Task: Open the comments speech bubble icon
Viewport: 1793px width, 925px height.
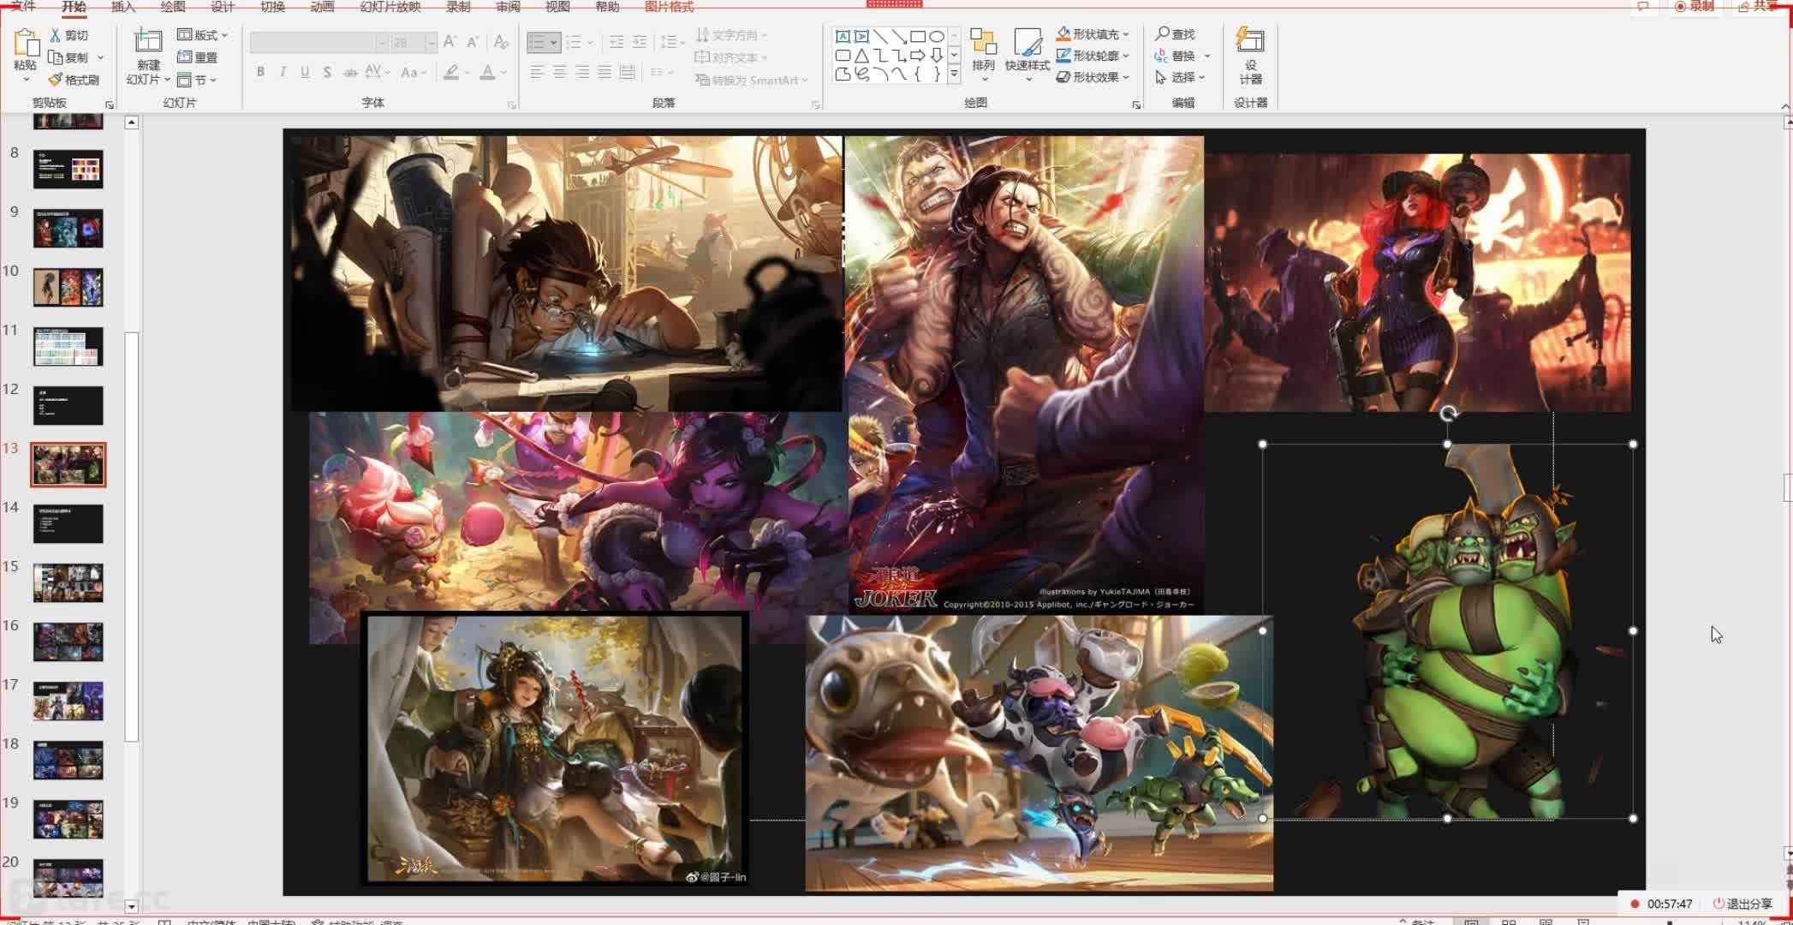Action: pyautogui.click(x=1643, y=6)
